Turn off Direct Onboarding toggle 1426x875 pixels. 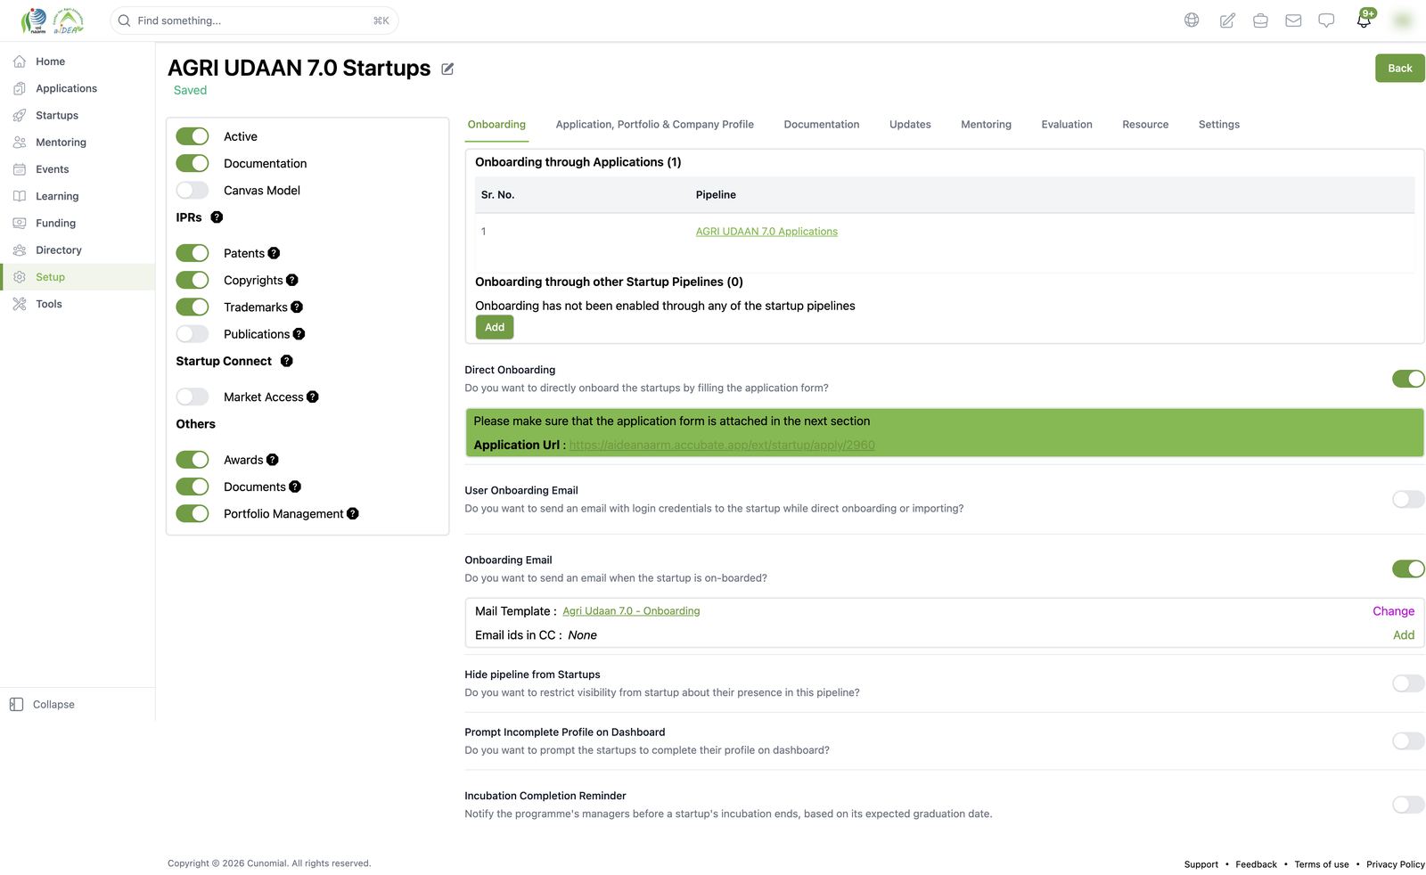(1408, 379)
